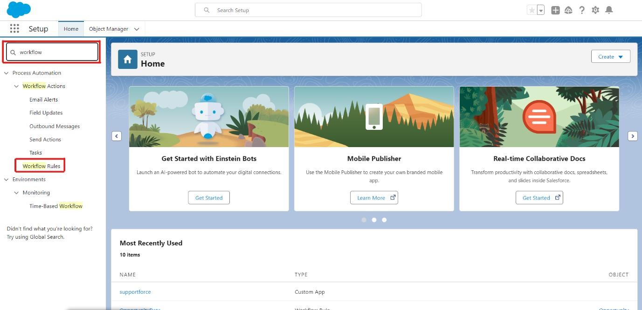Click Get Started for Einstein Bots

pyautogui.click(x=209, y=198)
